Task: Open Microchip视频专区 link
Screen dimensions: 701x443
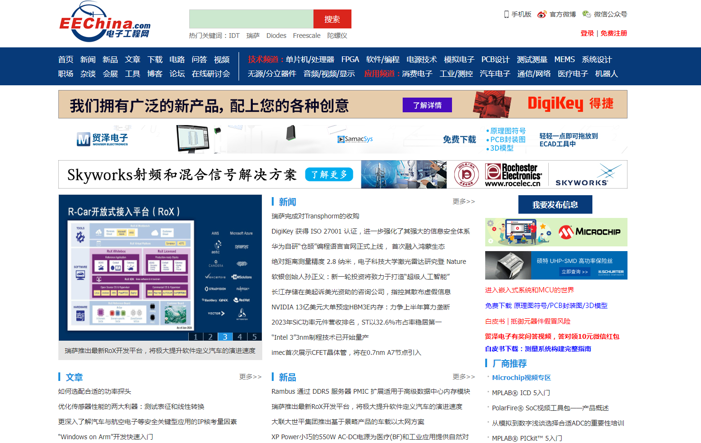Action: coord(521,378)
